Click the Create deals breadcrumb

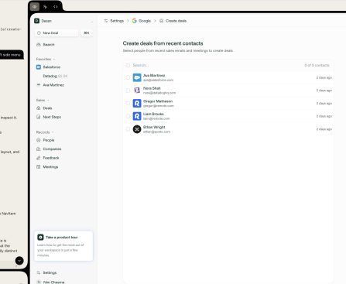176,21
